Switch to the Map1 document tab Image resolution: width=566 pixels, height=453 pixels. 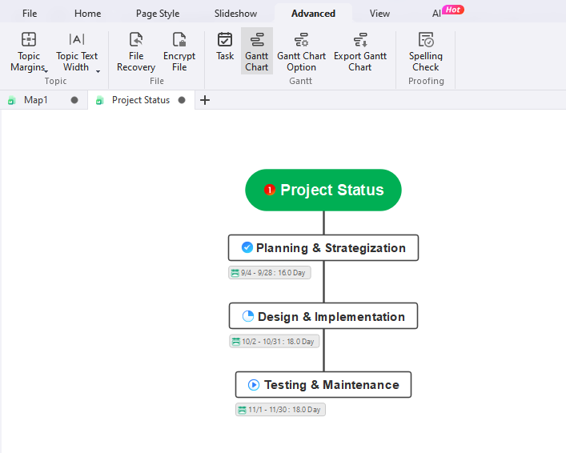tap(36, 100)
